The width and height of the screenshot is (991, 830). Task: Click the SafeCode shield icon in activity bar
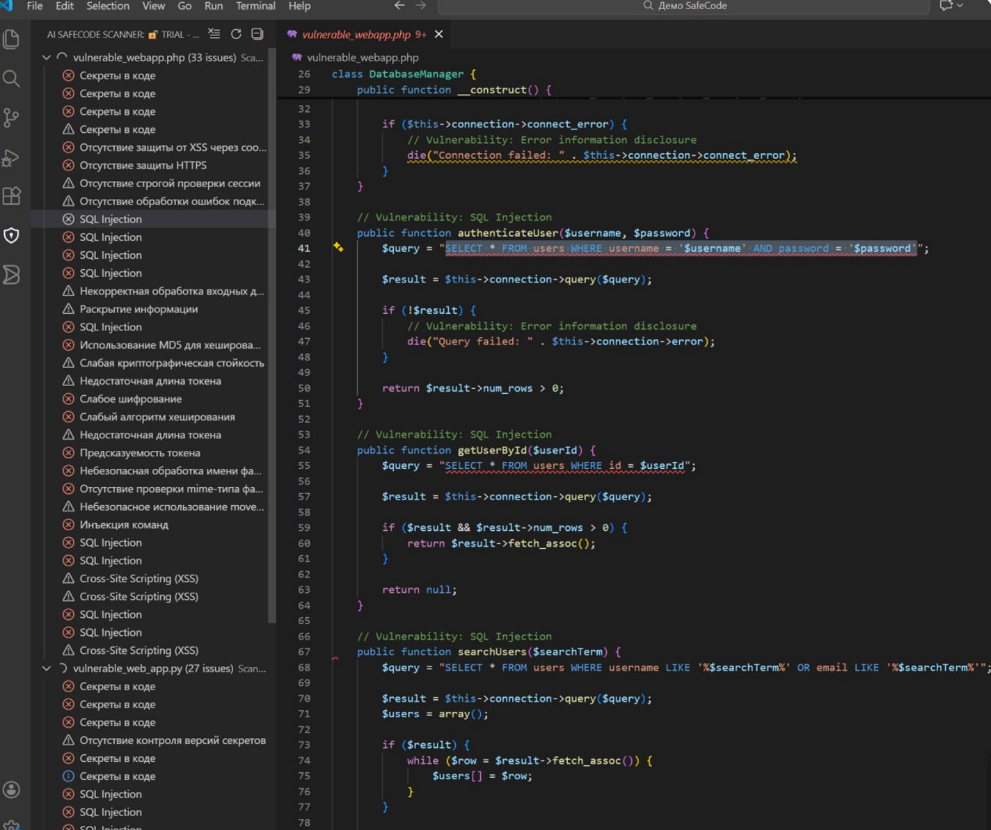(12, 236)
